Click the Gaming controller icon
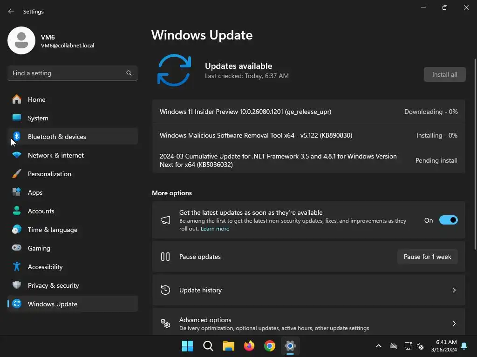477x357 pixels. [x=17, y=248]
